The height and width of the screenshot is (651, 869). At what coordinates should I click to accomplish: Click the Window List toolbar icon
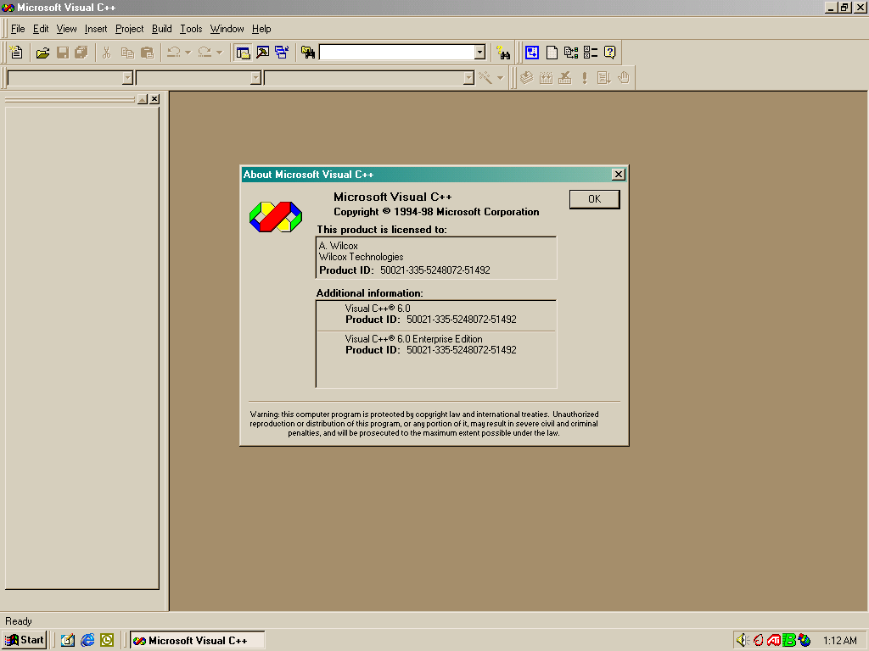click(x=281, y=53)
